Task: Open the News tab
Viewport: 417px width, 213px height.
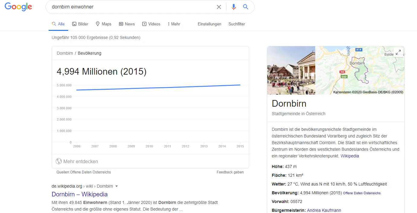Action: coord(127,24)
